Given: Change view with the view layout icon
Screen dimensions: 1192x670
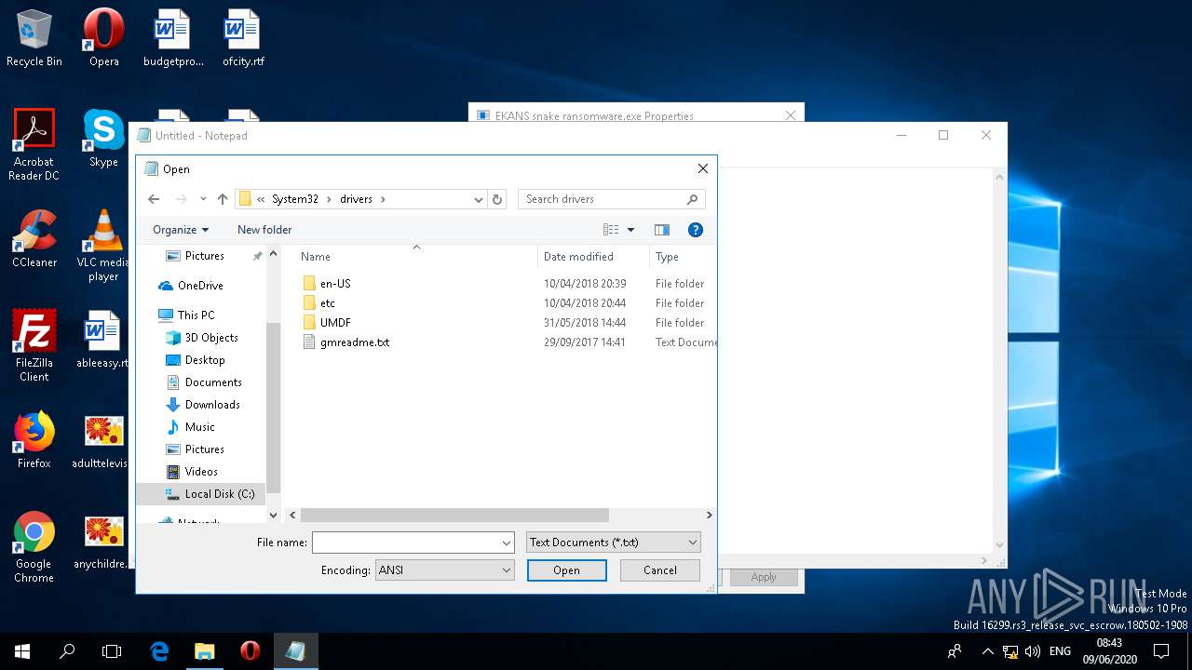Looking at the screenshot, I should tap(611, 230).
